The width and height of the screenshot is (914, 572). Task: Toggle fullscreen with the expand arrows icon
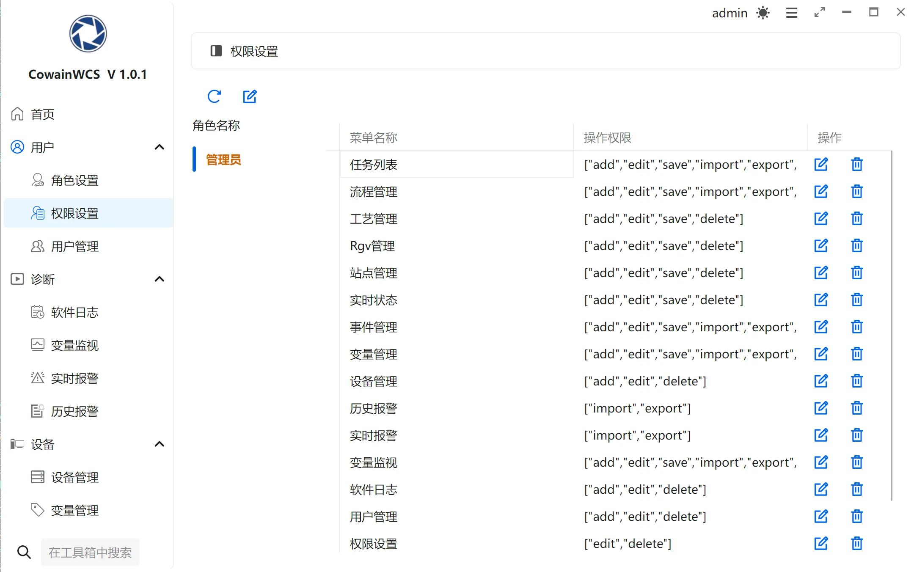820,12
